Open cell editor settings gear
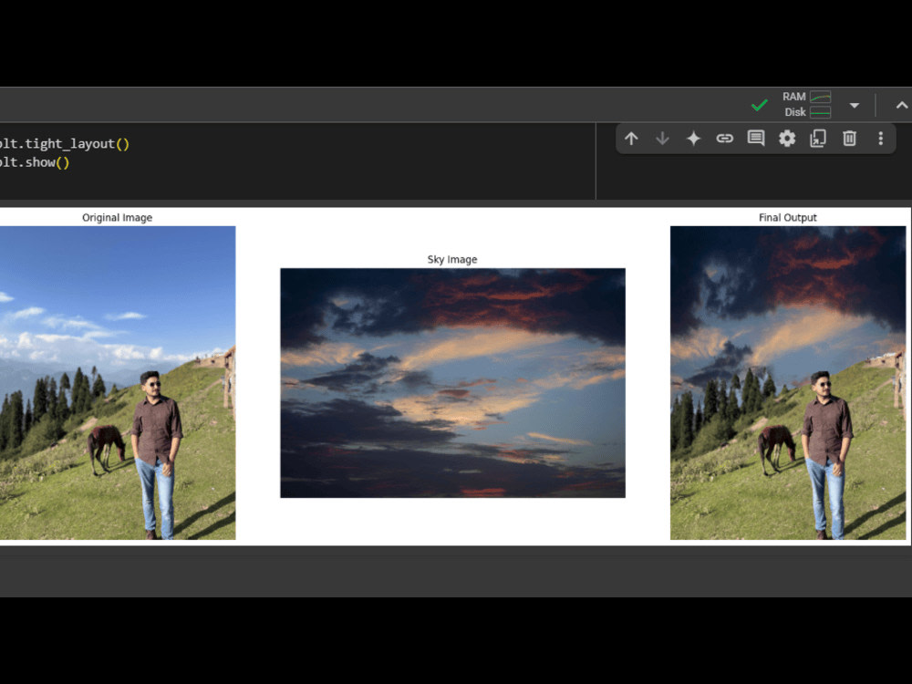 [787, 139]
